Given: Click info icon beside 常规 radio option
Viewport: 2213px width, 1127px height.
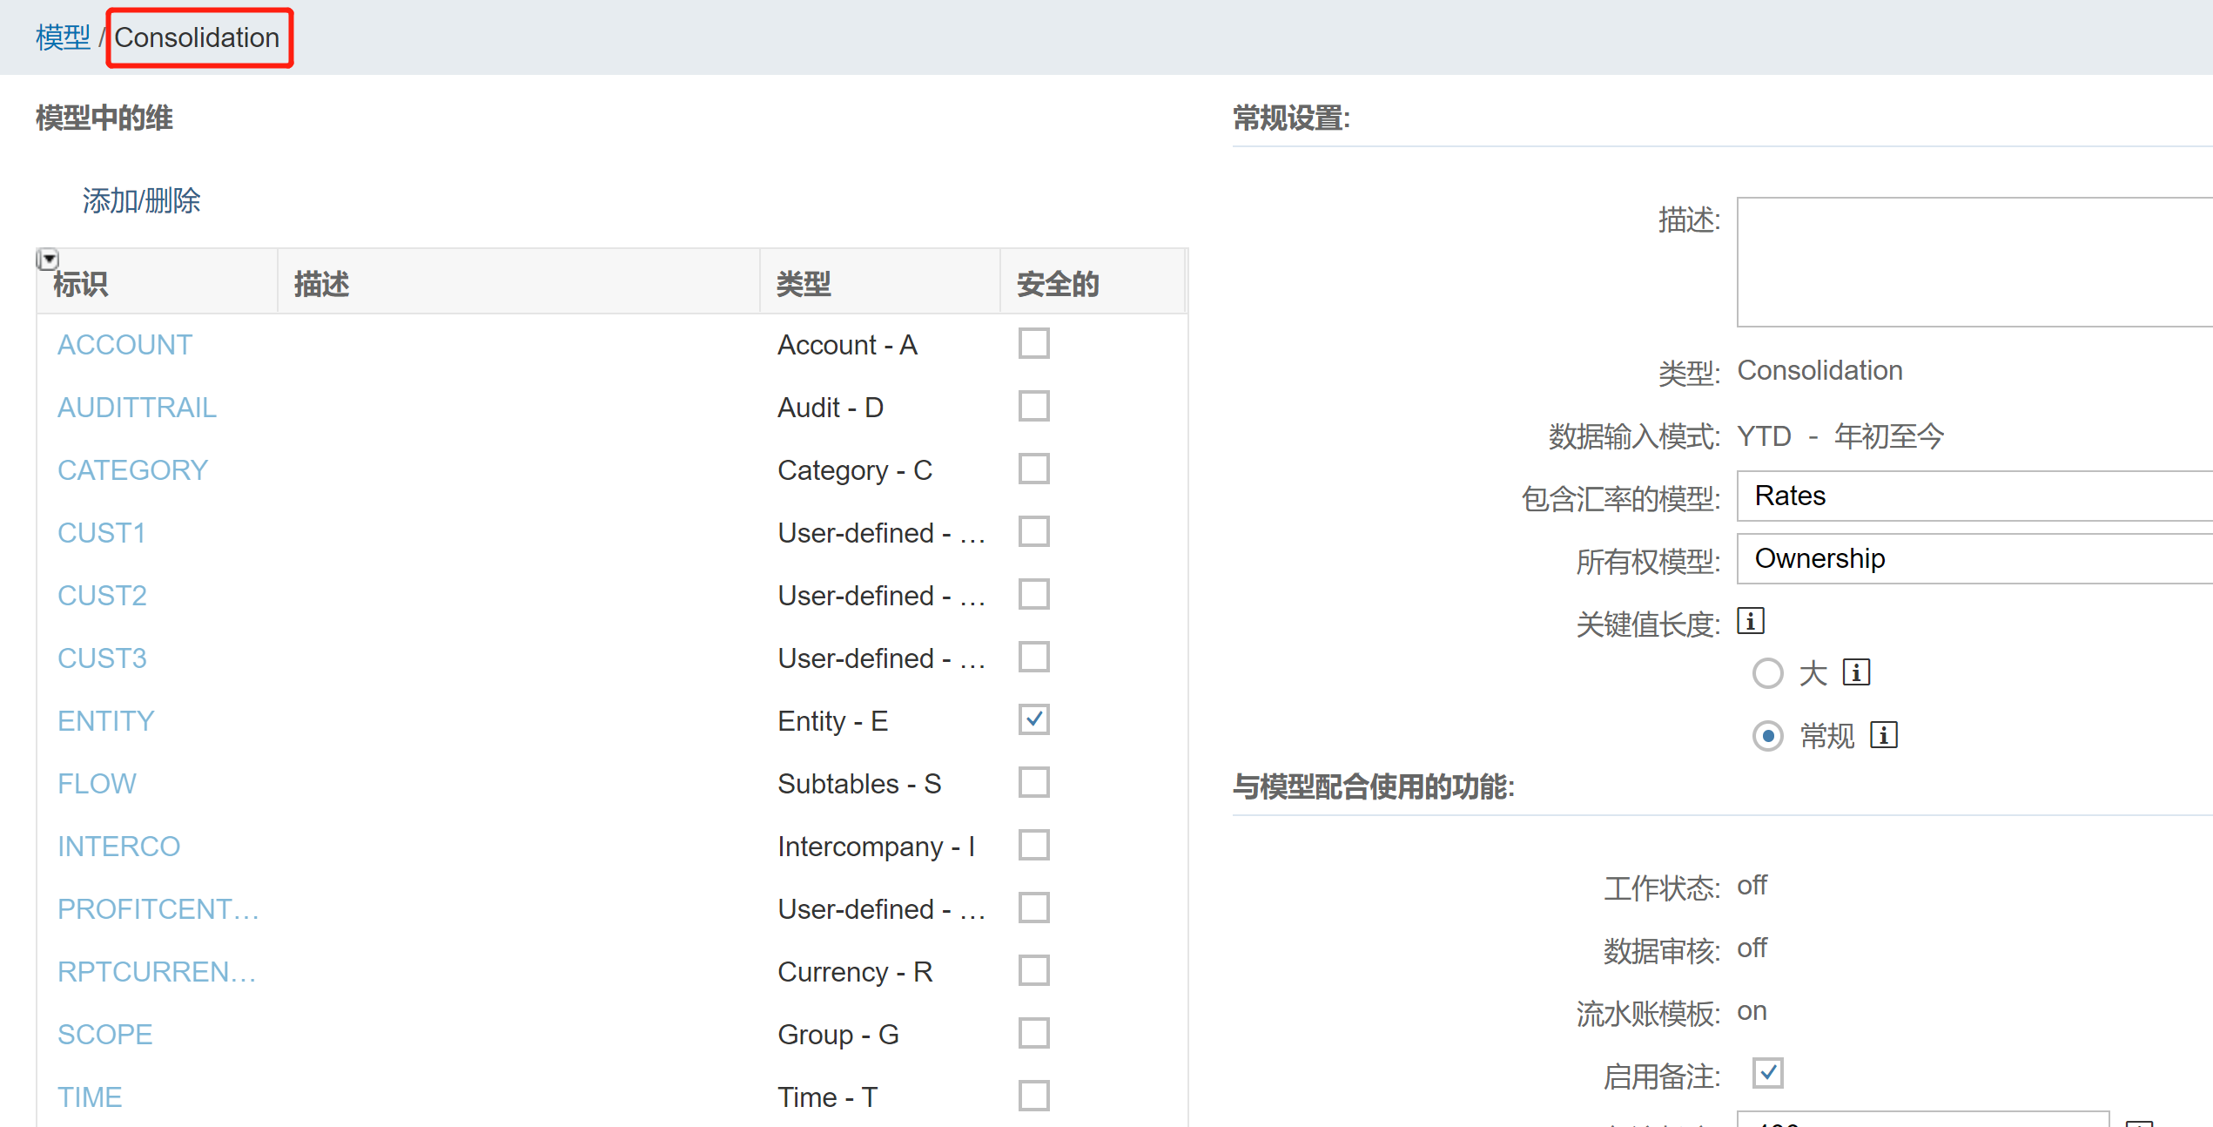Looking at the screenshot, I should 1883,735.
